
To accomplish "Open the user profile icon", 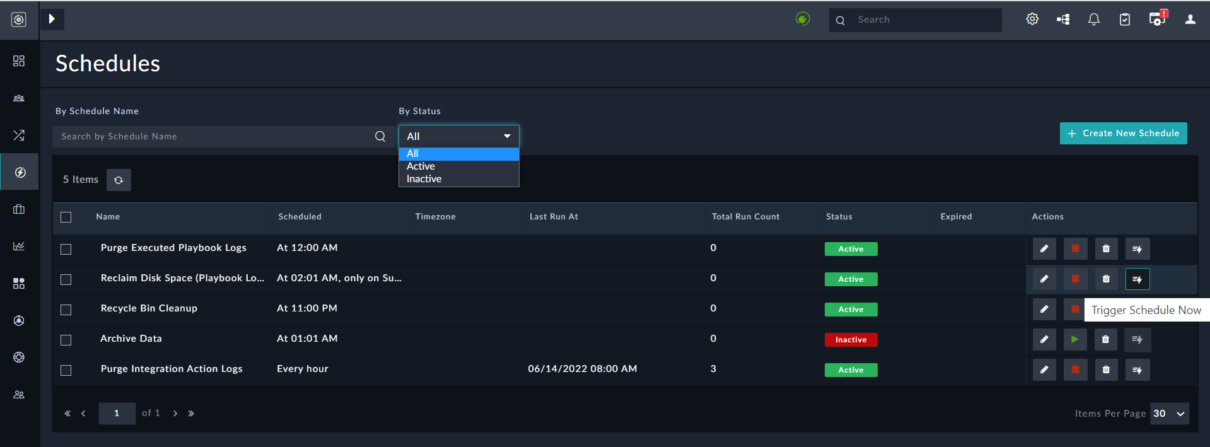I will tap(1190, 20).
